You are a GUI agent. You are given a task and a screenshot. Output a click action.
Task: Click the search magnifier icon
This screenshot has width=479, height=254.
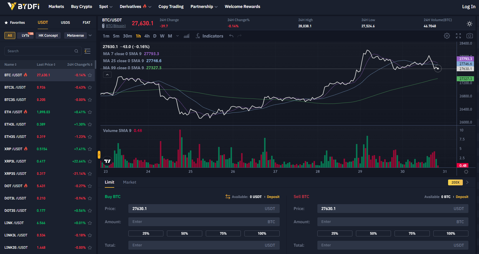pos(76,51)
